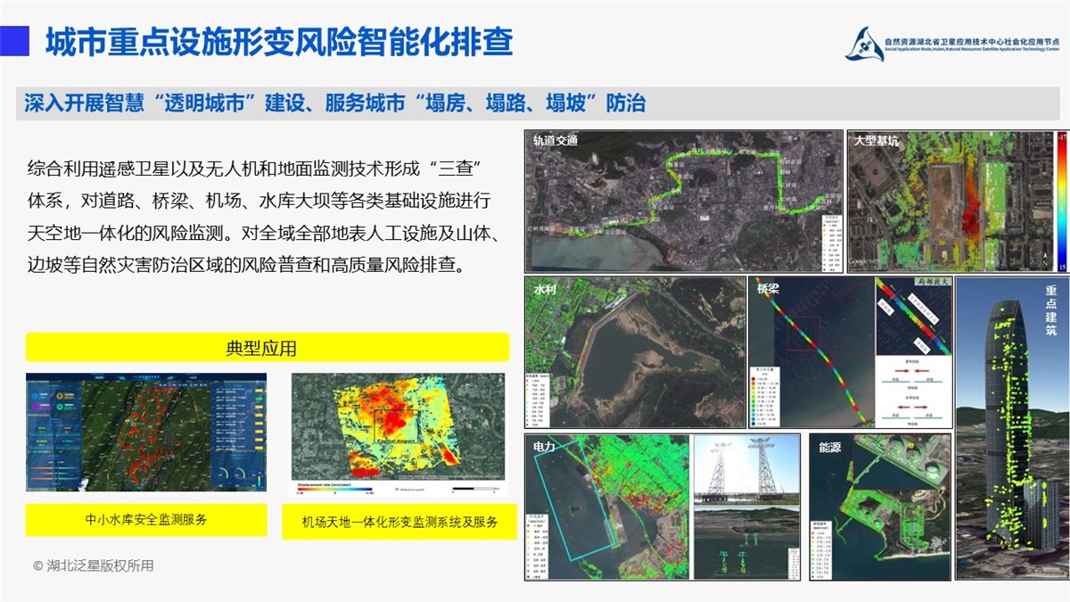Open the 桥梁 bridge monitoring image
Image resolution: width=1070 pixels, height=602 pixels.
[x=850, y=352]
